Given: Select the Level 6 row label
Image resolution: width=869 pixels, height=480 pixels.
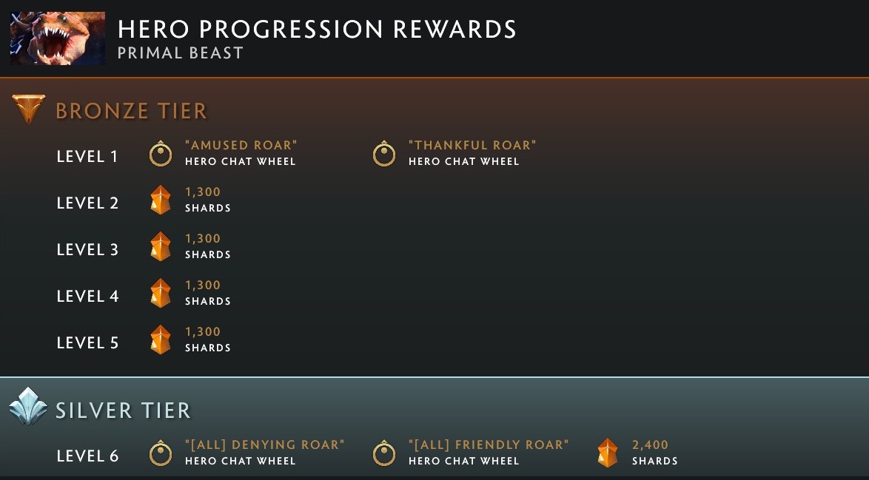Looking at the screenshot, I should 88,456.
